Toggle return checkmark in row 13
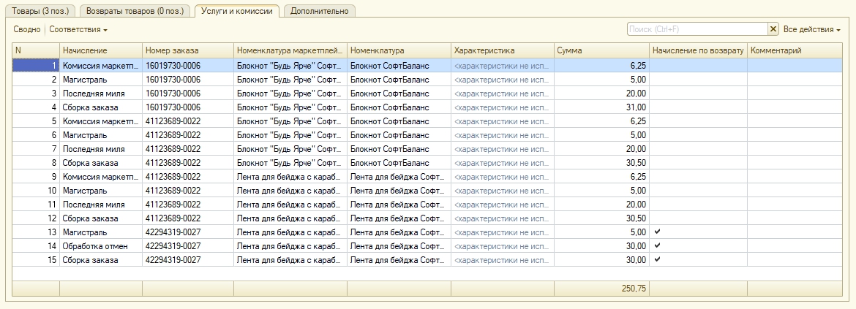856x309 pixels. click(x=657, y=232)
